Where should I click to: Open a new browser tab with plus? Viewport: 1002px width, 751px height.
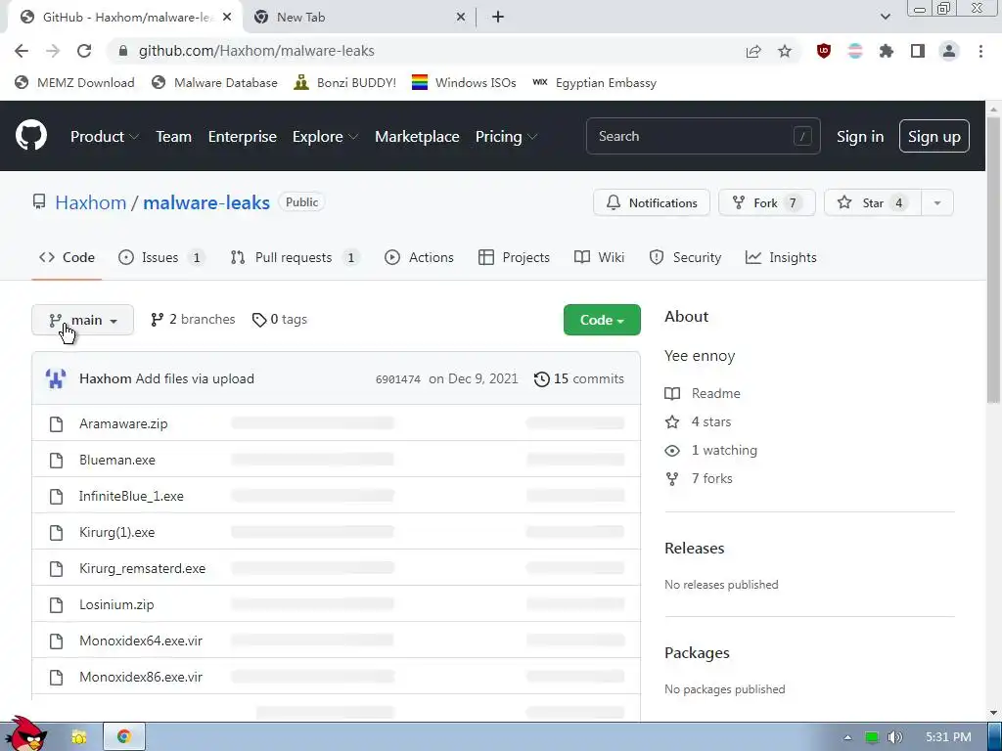[x=498, y=18]
